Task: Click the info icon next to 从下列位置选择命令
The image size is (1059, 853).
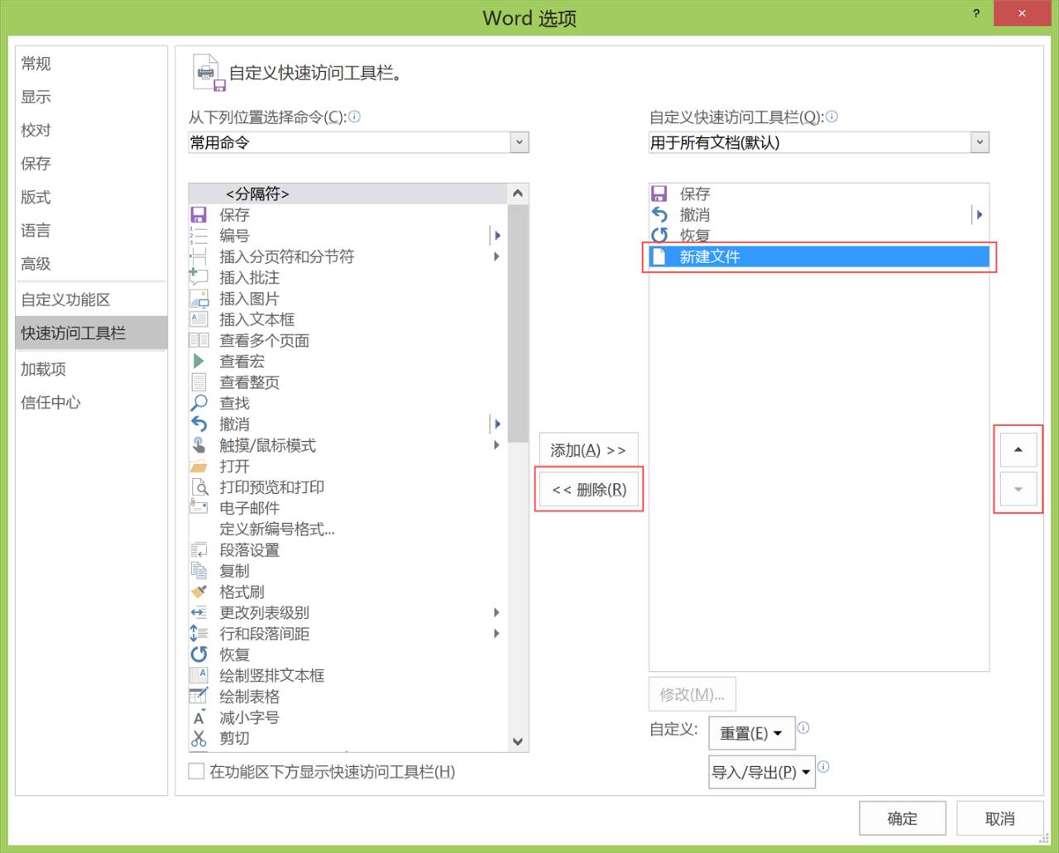Action: (x=354, y=117)
